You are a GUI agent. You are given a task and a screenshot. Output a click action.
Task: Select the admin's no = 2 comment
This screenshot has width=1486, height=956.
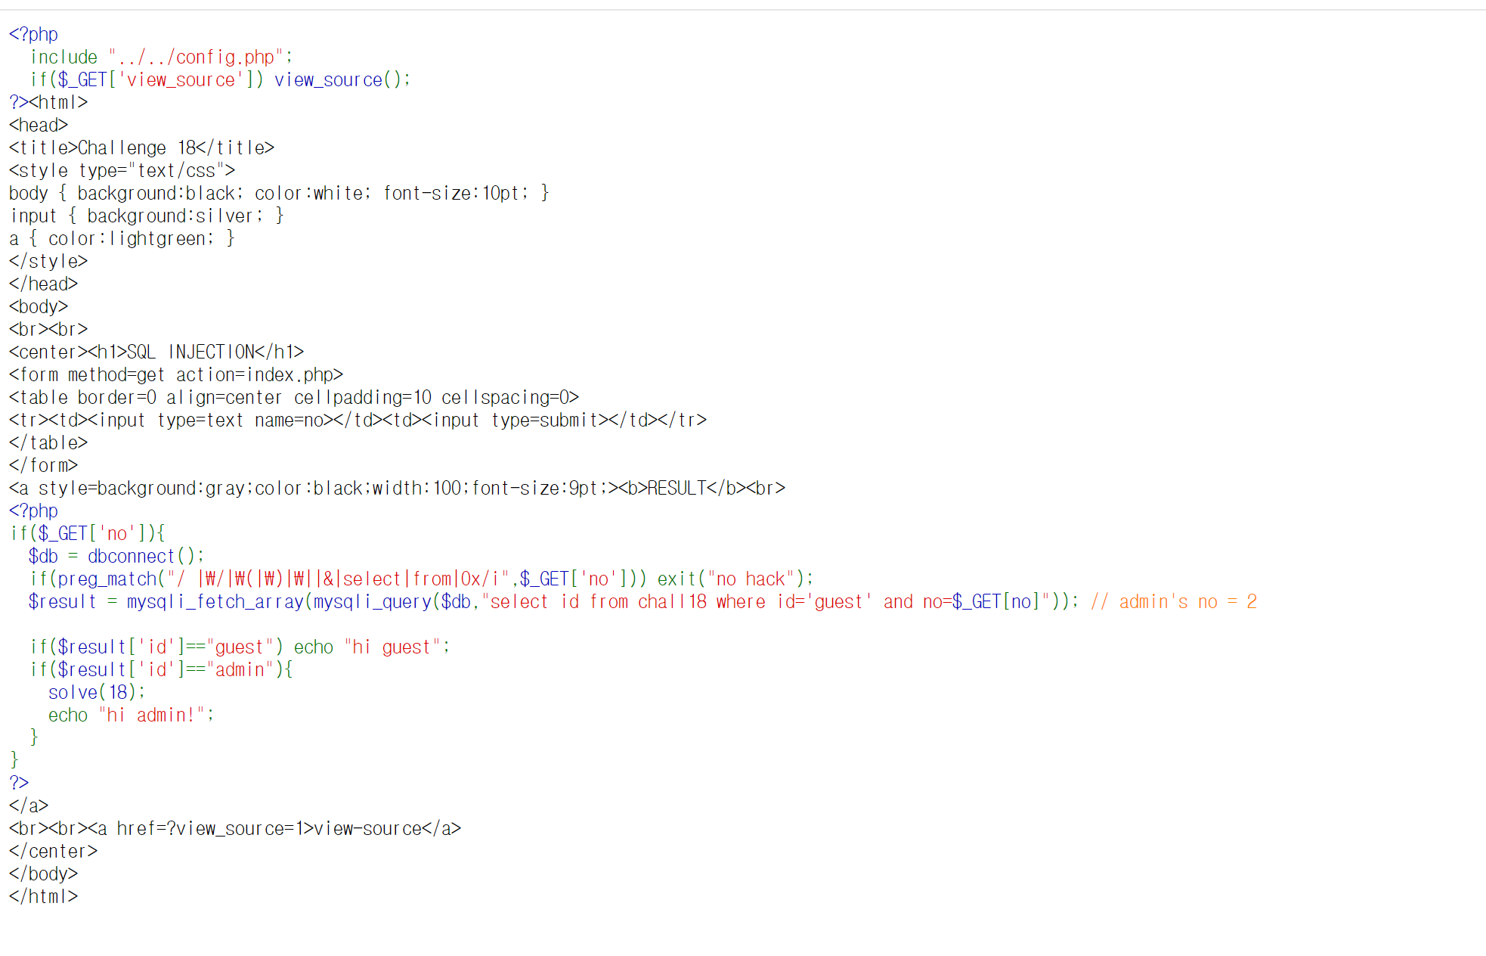(x=1172, y=601)
